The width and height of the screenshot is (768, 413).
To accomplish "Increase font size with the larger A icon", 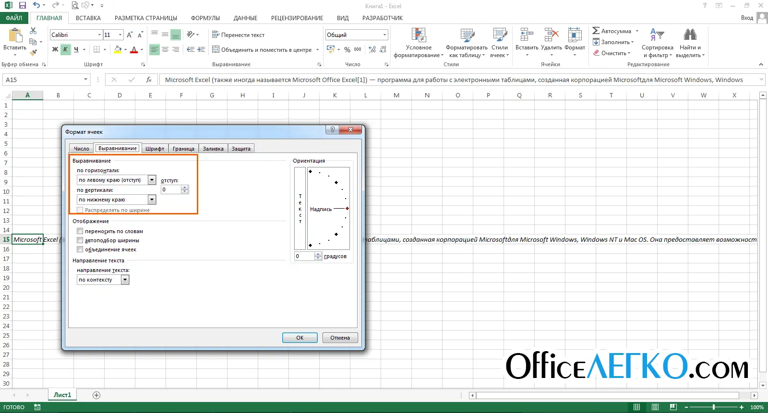I will click(x=130, y=35).
